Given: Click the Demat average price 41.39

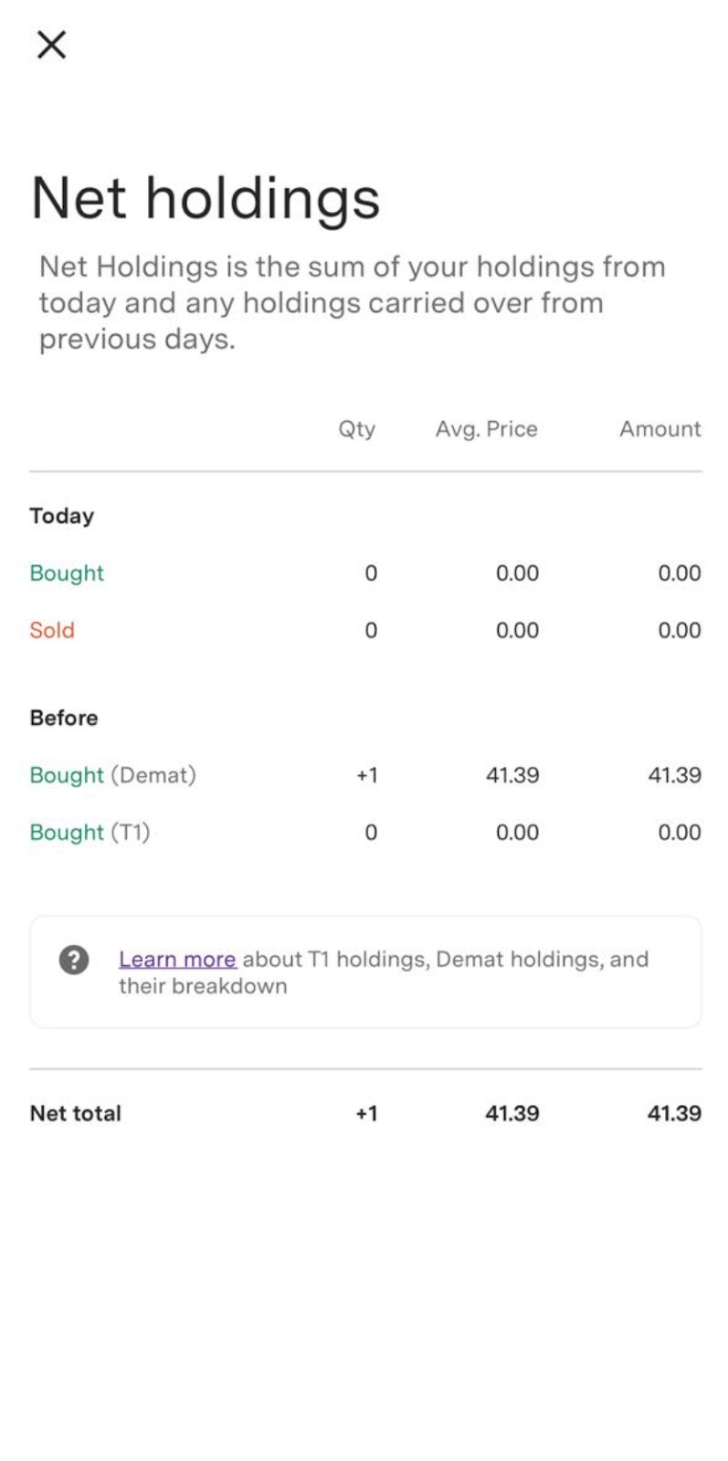Looking at the screenshot, I should (512, 775).
